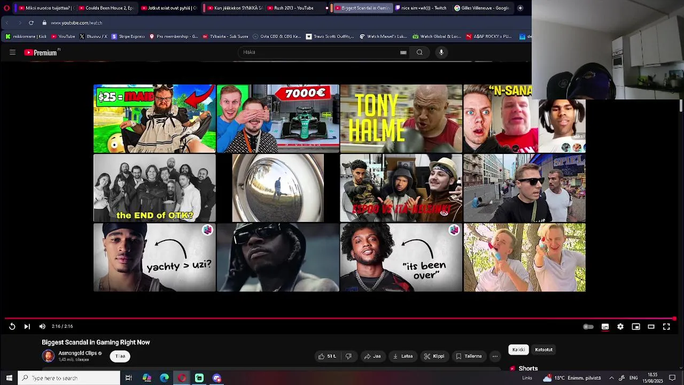Viewport: 684px width, 385px height.
Task: Open the $25 = MAID video thumbnail
Action: coord(154,119)
